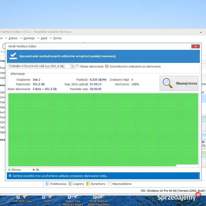Click the scan range 0 Byte ~ 931,5 GB

pyautogui.click(x=45, y=89)
